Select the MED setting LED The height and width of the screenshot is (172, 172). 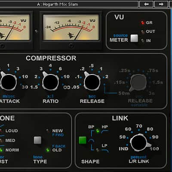coord(1,140)
